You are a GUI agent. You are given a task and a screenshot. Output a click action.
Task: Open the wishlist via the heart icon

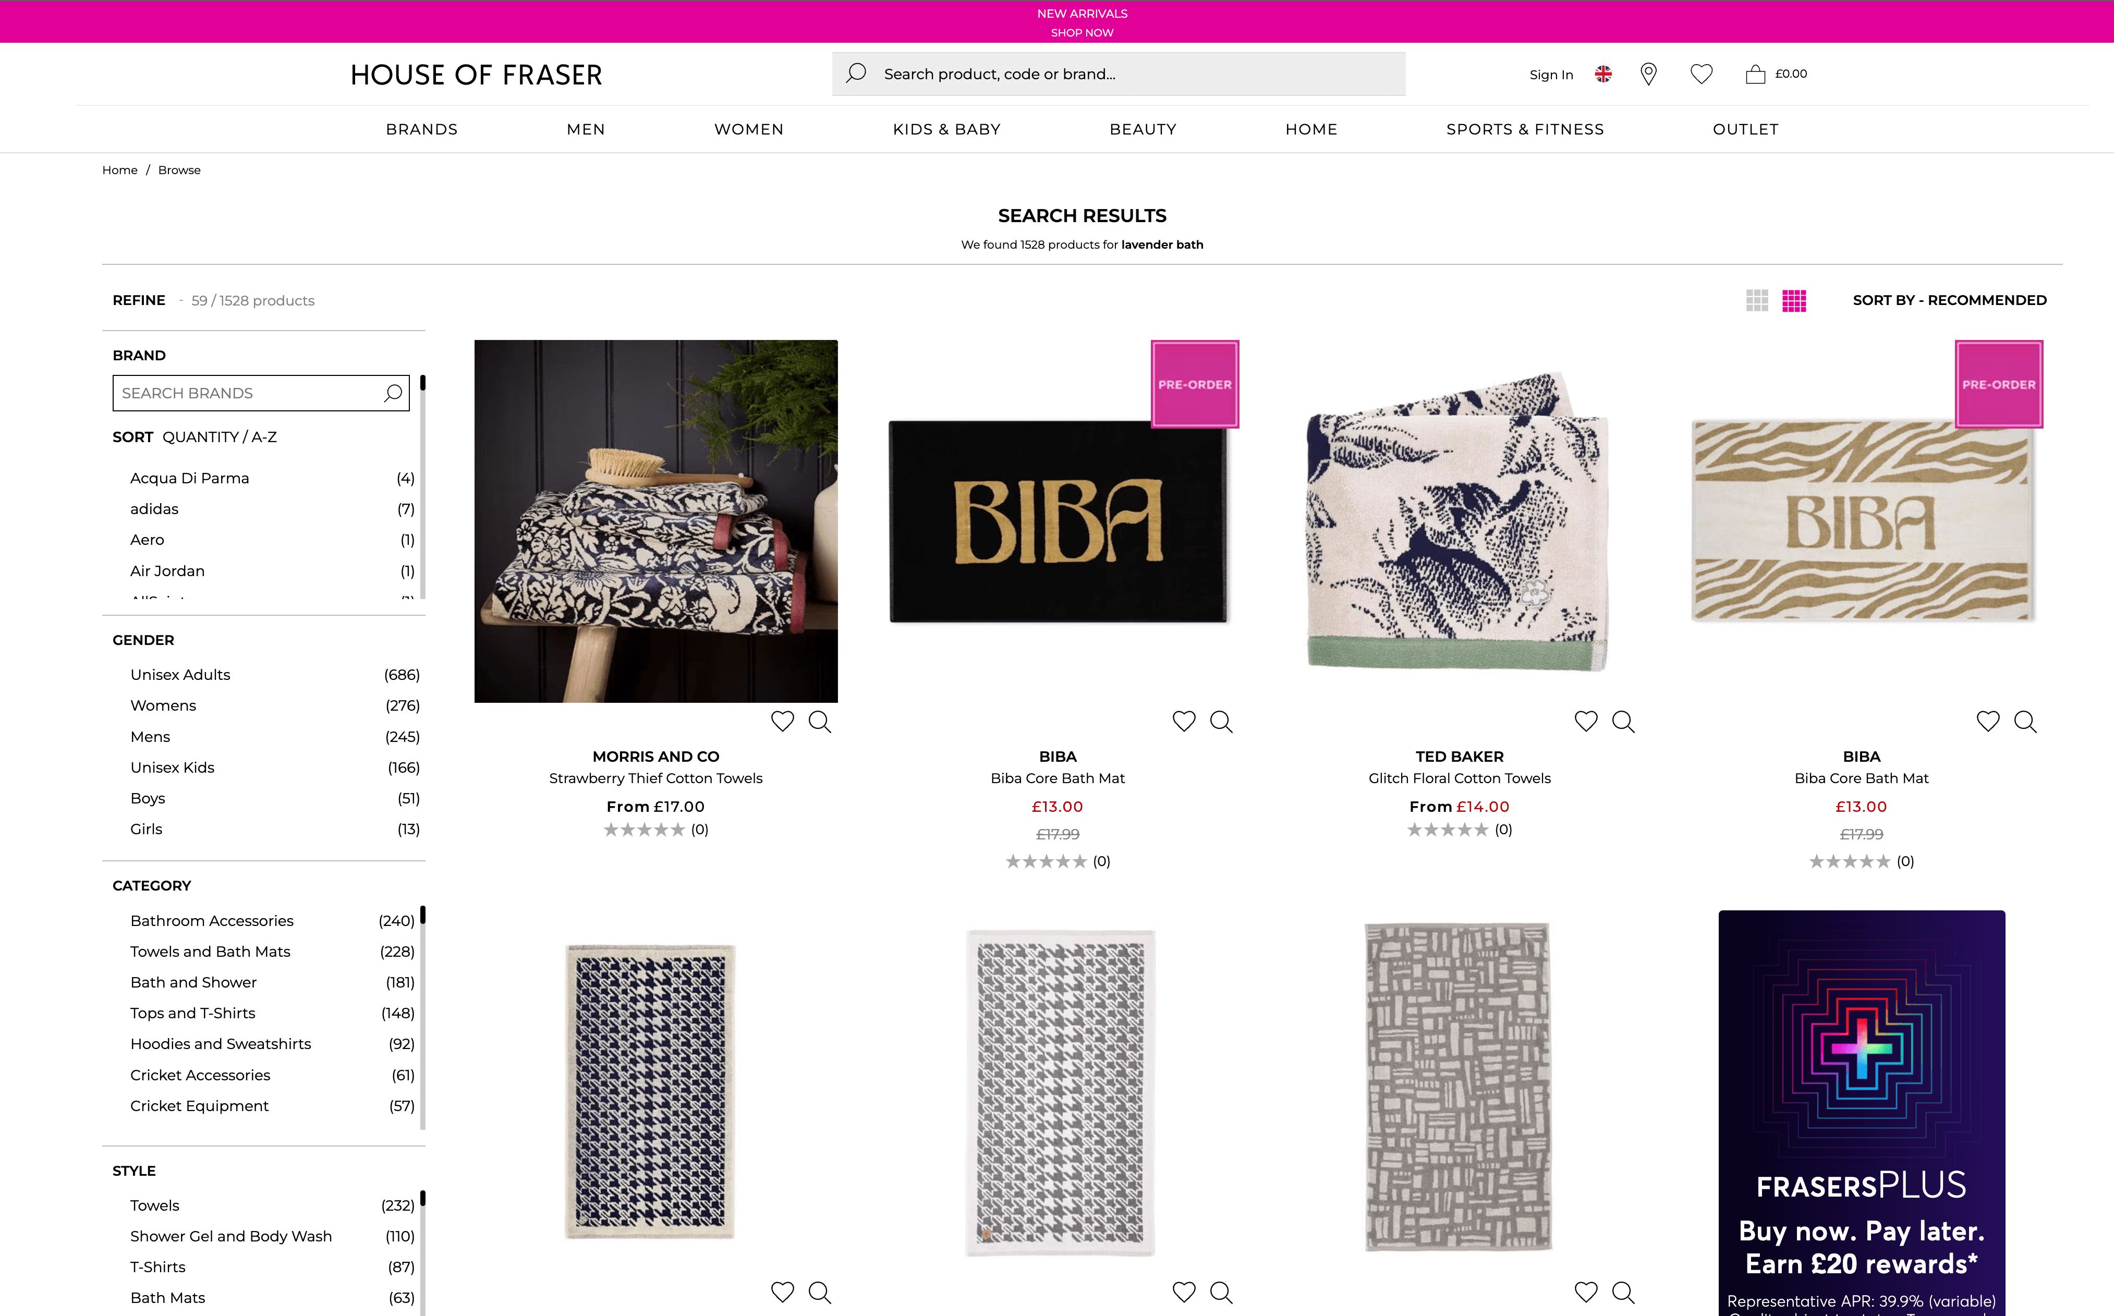click(x=1702, y=74)
